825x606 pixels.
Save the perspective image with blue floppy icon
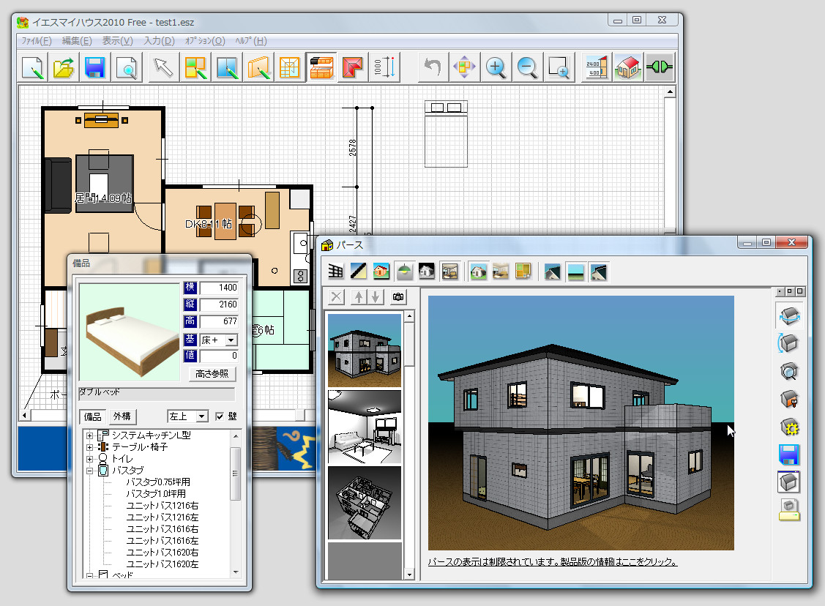coord(789,454)
